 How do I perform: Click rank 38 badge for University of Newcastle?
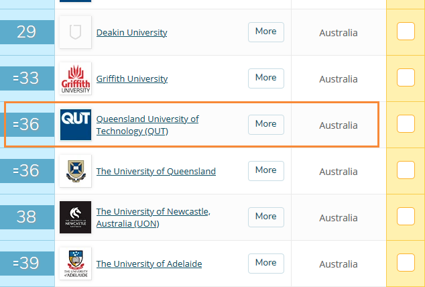click(x=26, y=217)
